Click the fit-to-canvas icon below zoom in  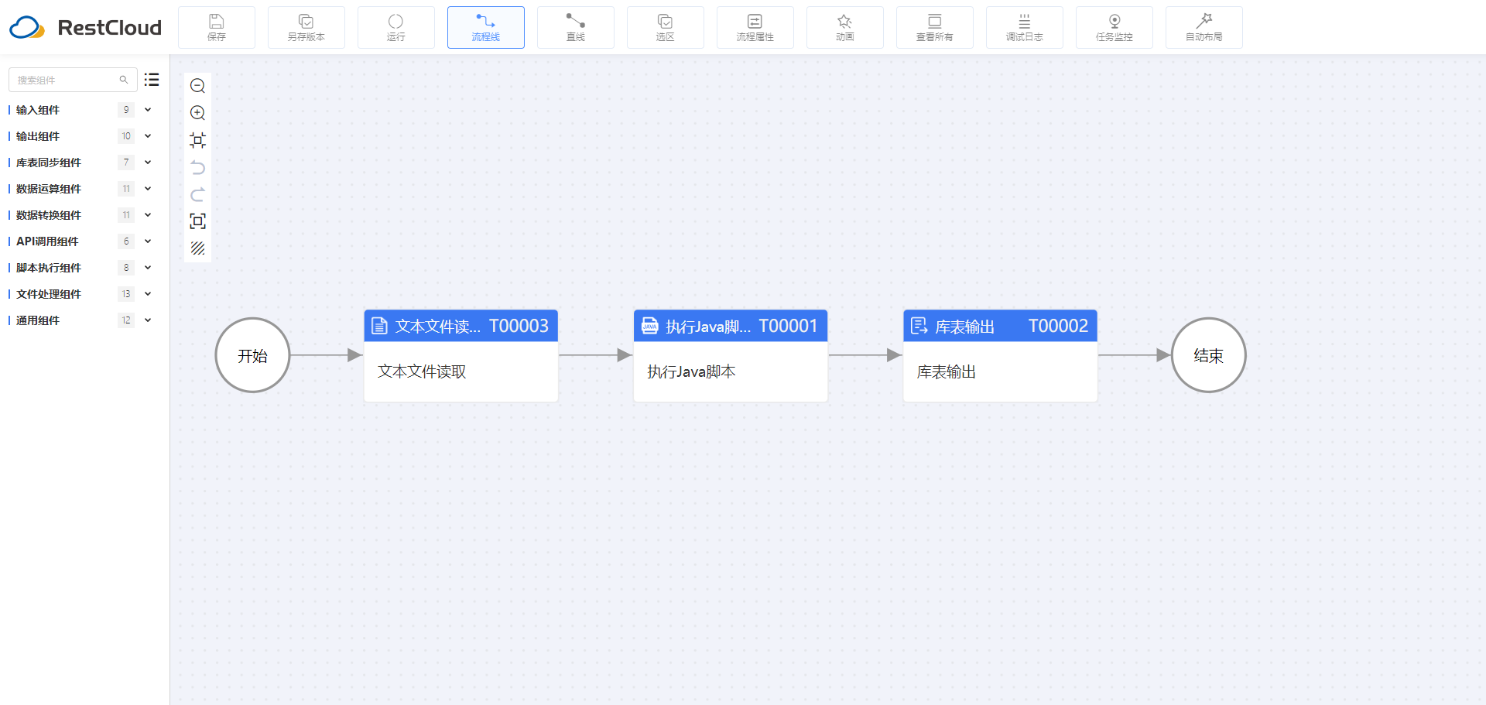pyautogui.click(x=197, y=140)
